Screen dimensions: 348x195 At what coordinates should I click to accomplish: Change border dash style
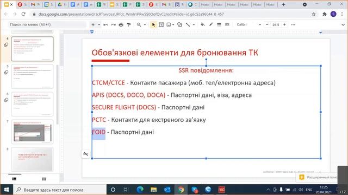coord(227,24)
